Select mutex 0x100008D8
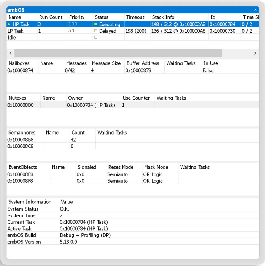The height and width of the screenshot is (266, 267). 21,105
